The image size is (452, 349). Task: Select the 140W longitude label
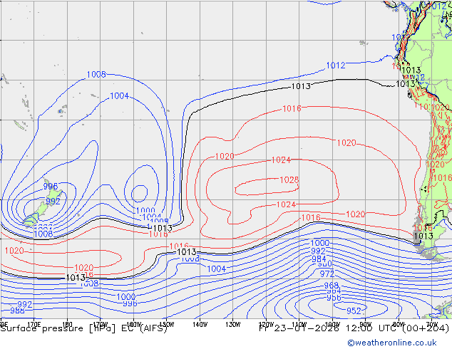point(200,325)
